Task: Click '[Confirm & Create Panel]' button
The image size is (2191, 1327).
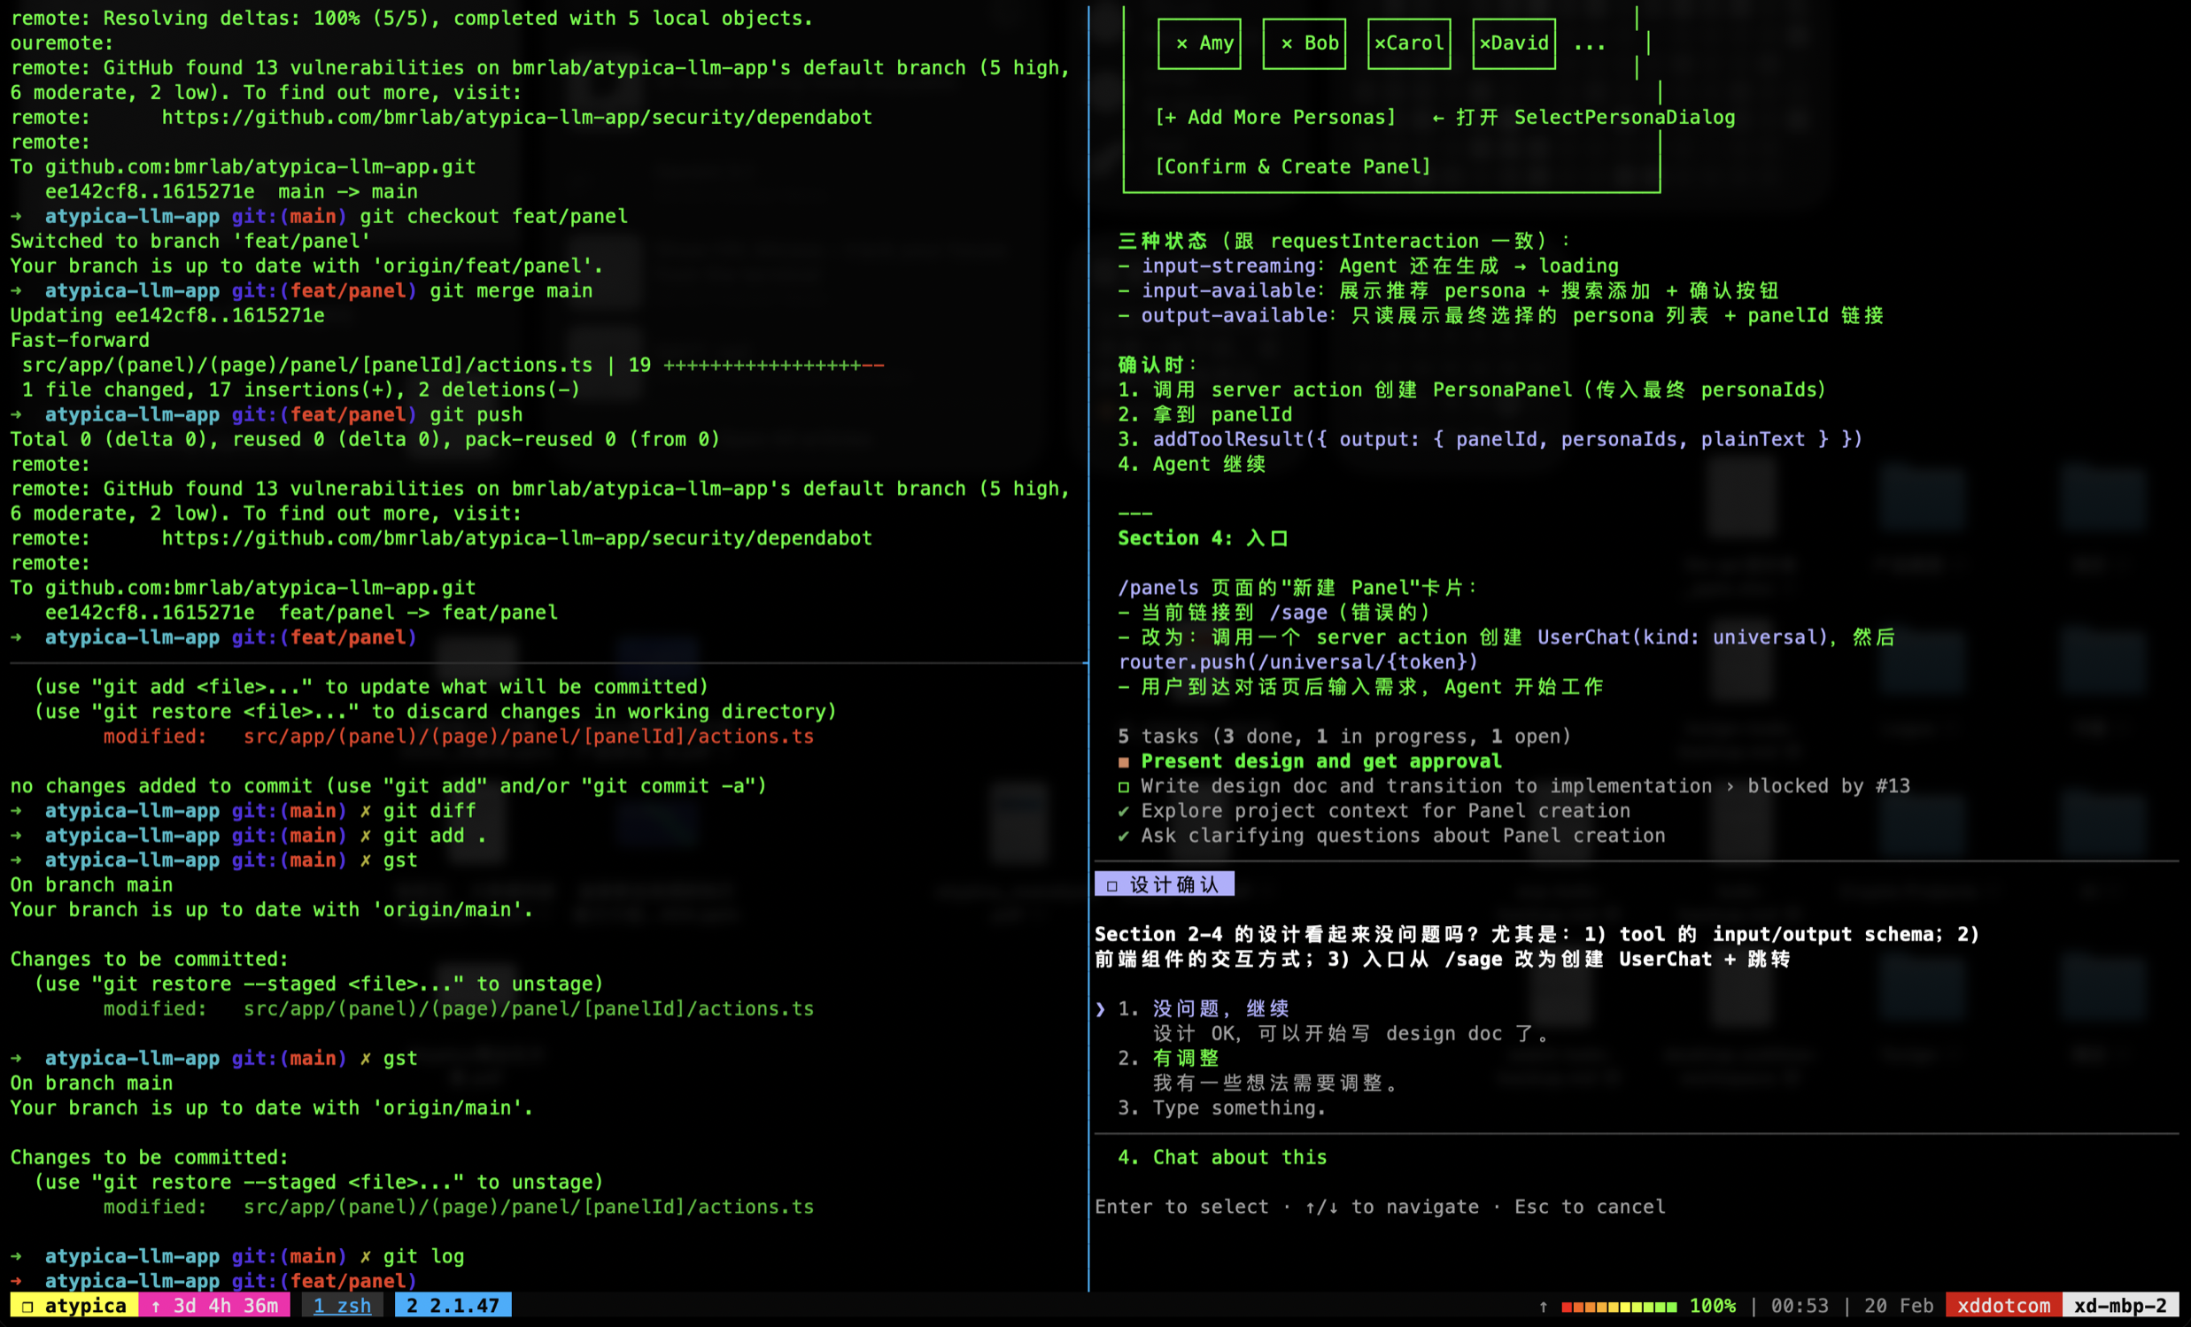Action: (1292, 166)
